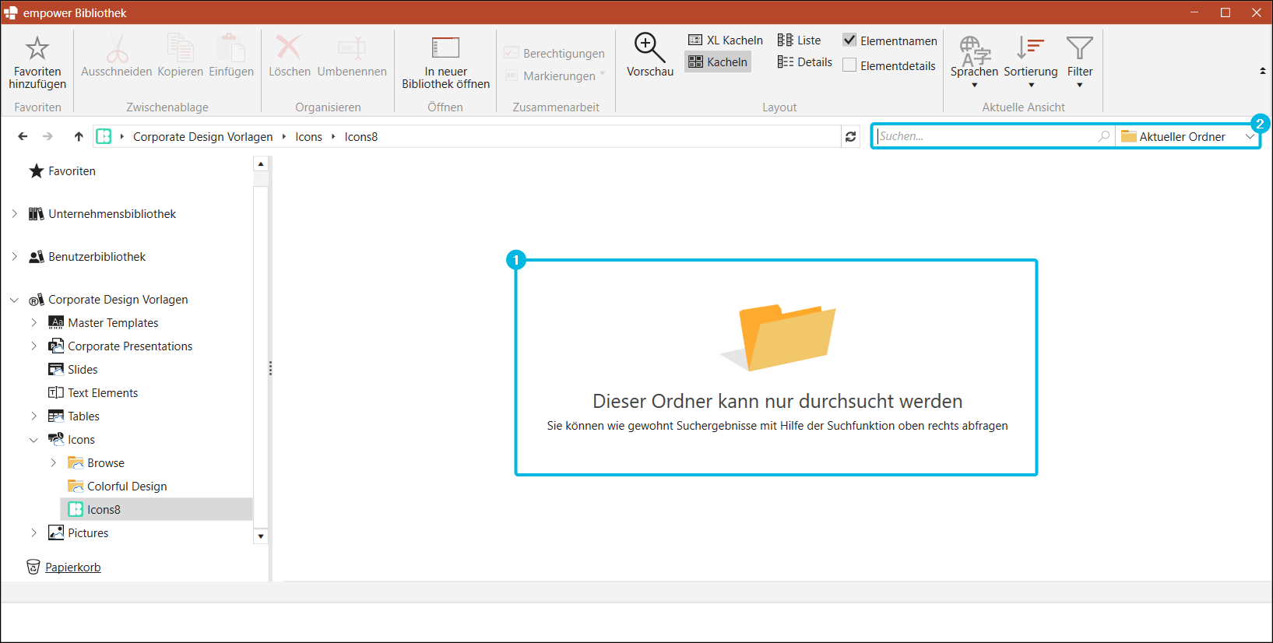1273x643 pixels.
Task: Click the Umbenennen icon
Action: point(352,48)
